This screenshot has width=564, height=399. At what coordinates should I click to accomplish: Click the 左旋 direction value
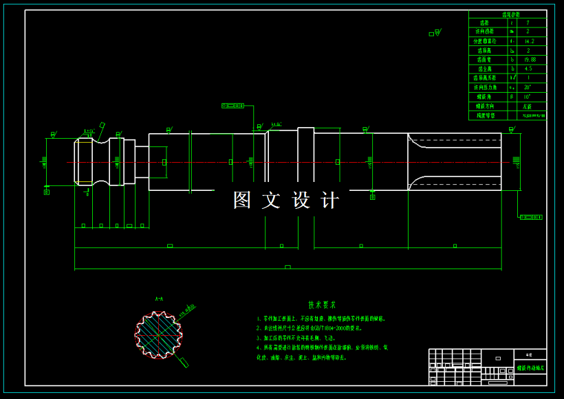(x=528, y=106)
